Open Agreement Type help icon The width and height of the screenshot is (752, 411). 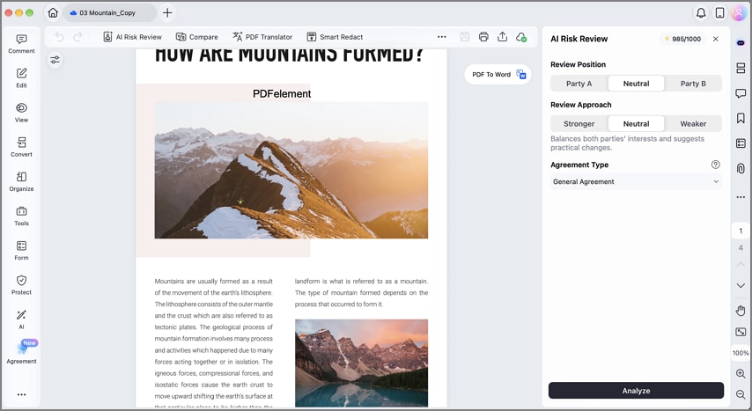[716, 165]
